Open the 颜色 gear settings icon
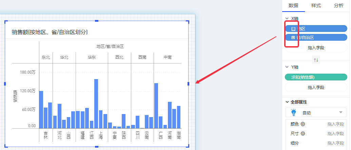The width and height of the screenshot is (351, 150). 303,124
